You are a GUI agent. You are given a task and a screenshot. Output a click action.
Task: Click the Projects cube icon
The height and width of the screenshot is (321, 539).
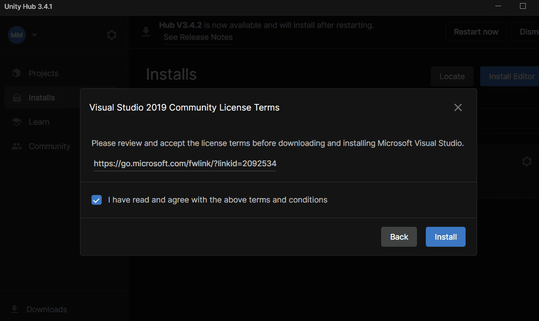17,73
